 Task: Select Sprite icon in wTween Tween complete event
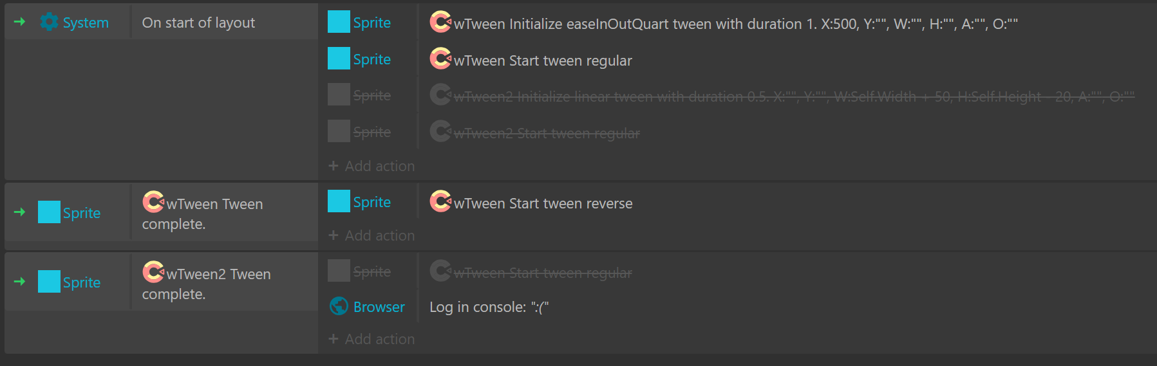click(49, 212)
